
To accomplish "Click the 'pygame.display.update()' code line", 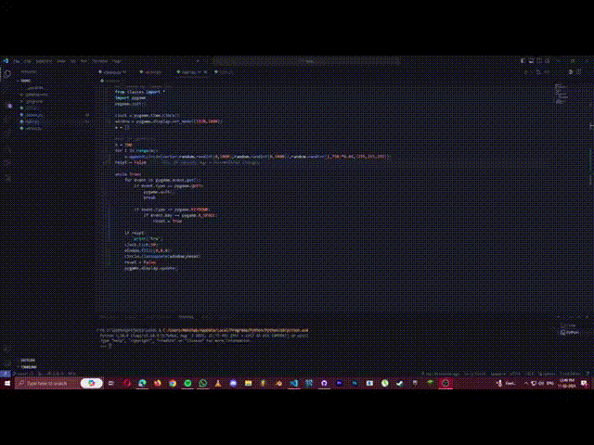I will tap(151, 268).
